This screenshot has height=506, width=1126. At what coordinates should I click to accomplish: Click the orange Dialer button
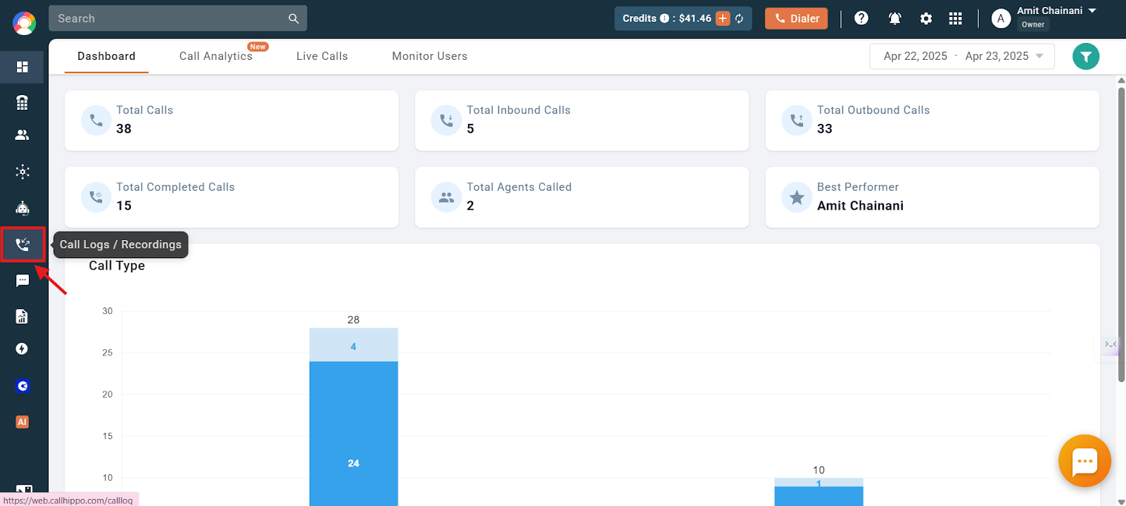pos(797,18)
